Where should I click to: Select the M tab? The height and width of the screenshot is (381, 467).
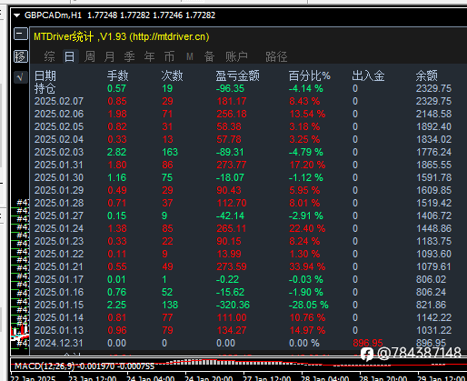(190, 56)
